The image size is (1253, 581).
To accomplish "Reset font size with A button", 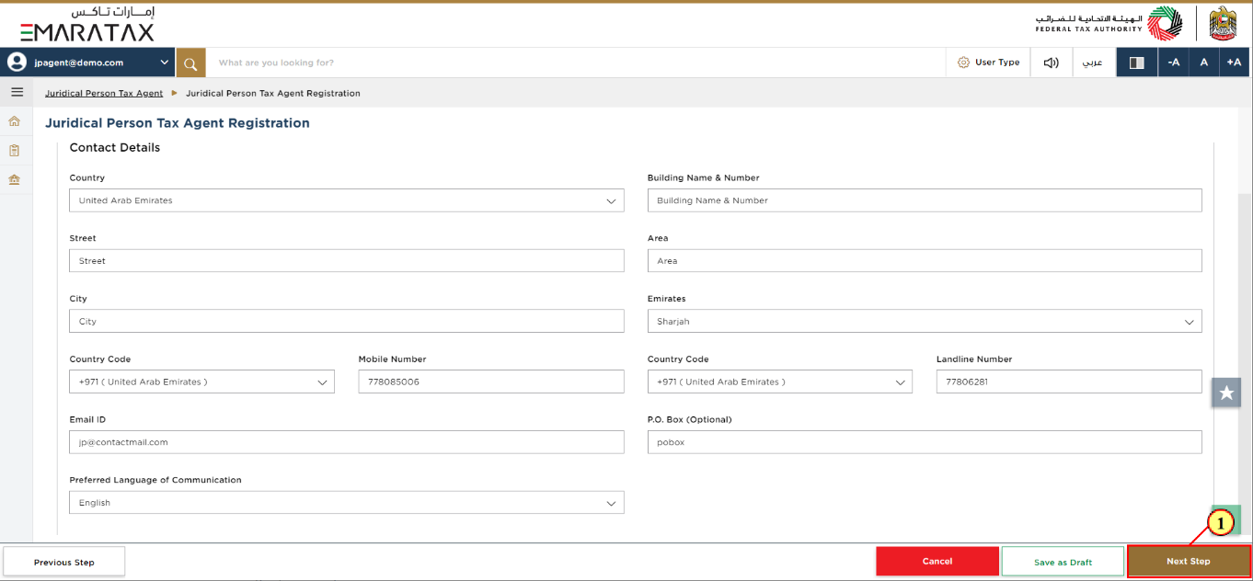I will [x=1203, y=63].
